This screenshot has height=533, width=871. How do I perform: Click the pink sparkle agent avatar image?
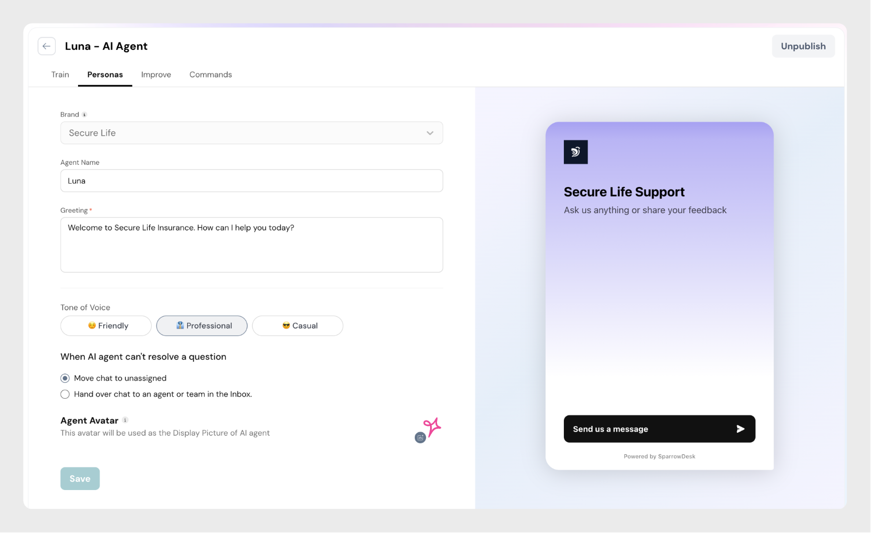point(433,427)
